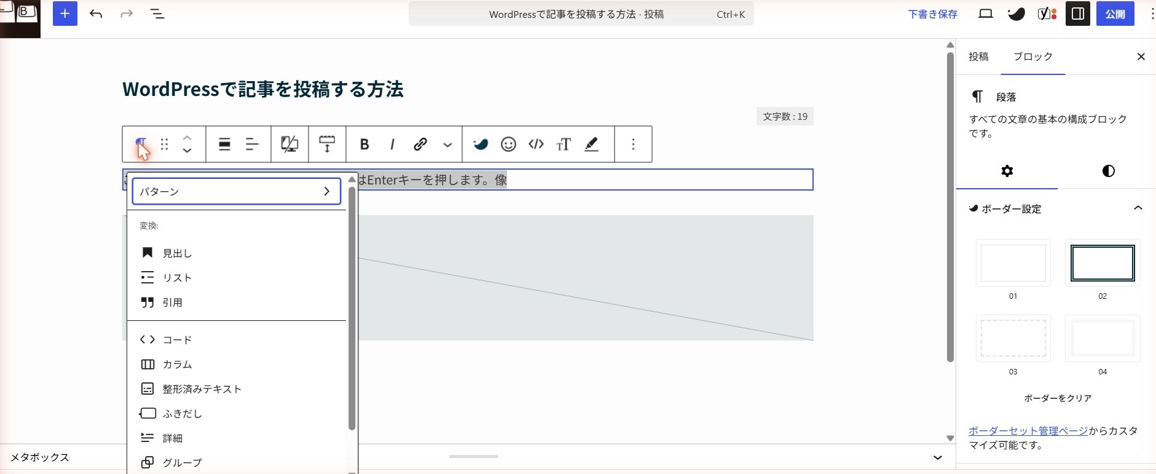Viewport: 1156px width, 474px height.
Task: Switch to the 投稿 tab
Action: coord(979,57)
